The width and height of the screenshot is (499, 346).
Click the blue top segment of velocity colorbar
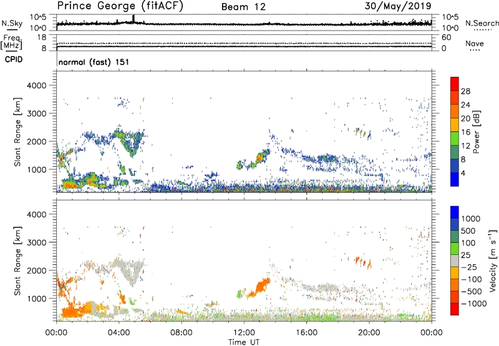tap(455, 212)
